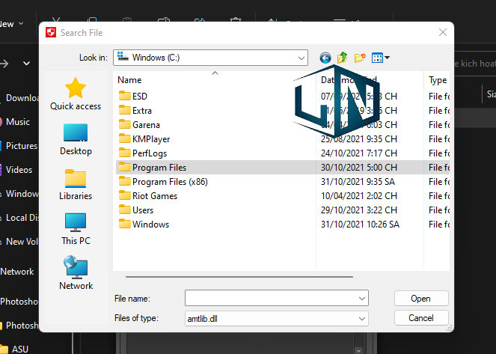The image size is (496, 354).
Task: Click the Create New Folder icon
Action: [x=360, y=58]
